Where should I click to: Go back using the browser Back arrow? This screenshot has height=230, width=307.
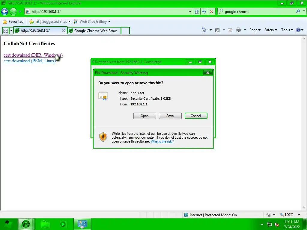[4, 12]
